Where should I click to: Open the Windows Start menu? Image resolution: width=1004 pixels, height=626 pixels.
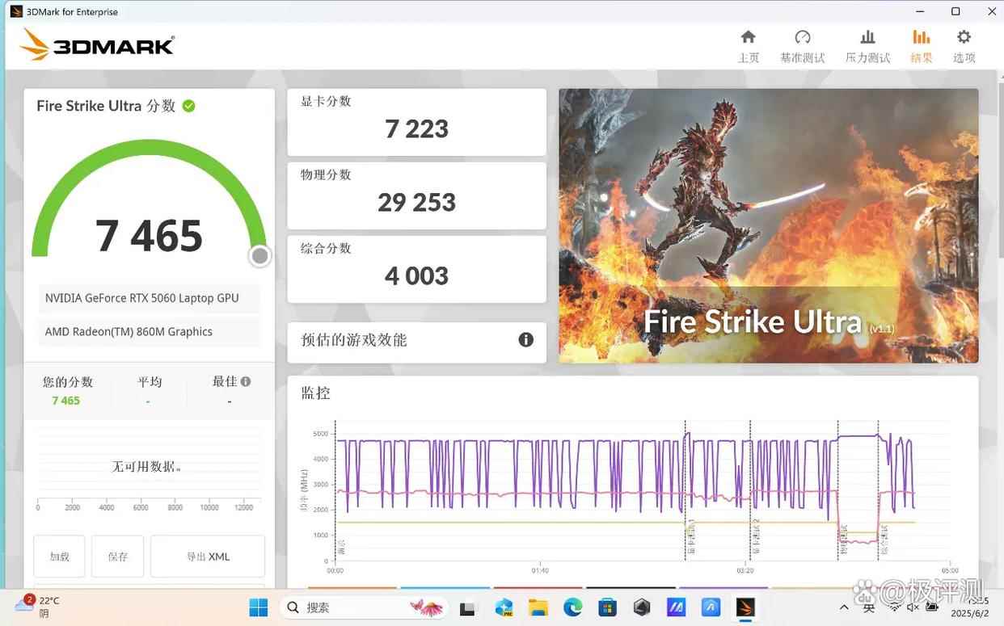click(x=259, y=607)
